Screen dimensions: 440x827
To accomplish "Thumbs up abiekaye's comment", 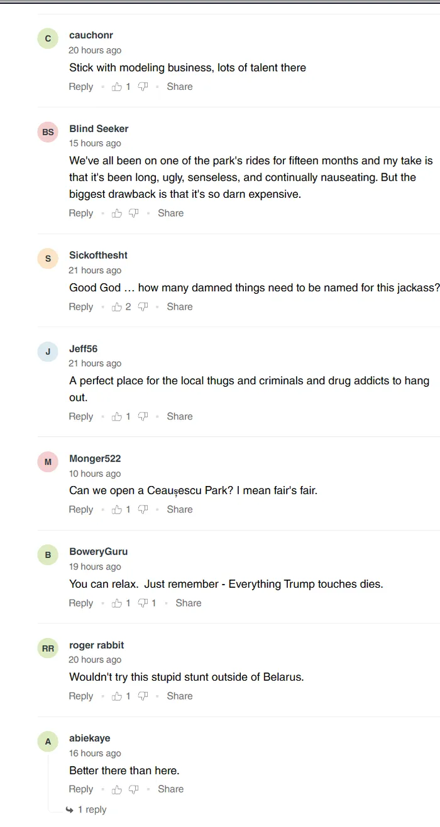I will pos(117,789).
